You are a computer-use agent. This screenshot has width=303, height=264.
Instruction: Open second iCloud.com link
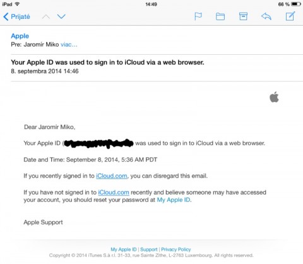(114, 192)
